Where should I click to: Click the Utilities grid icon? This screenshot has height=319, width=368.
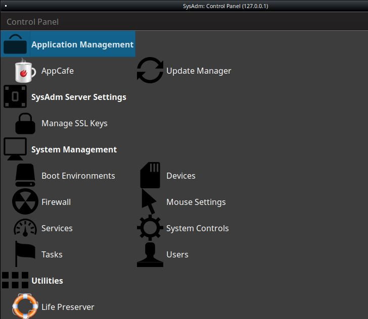click(15, 280)
